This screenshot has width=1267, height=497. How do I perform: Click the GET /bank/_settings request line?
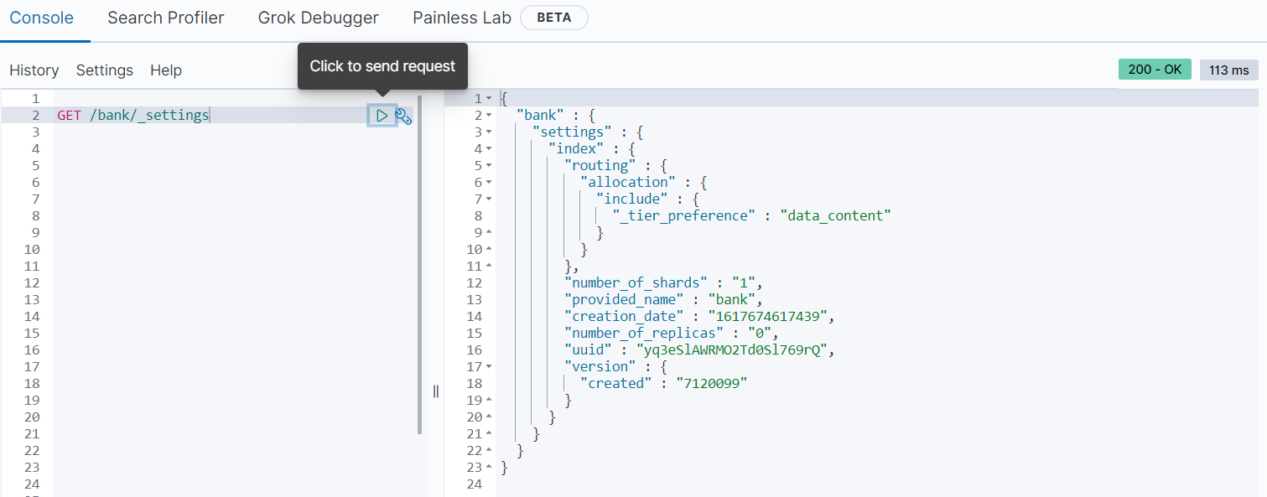coord(132,116)
